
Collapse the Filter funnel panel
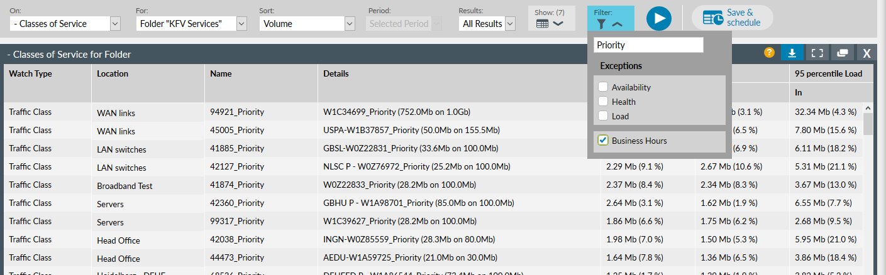click(x=610, y=24)
